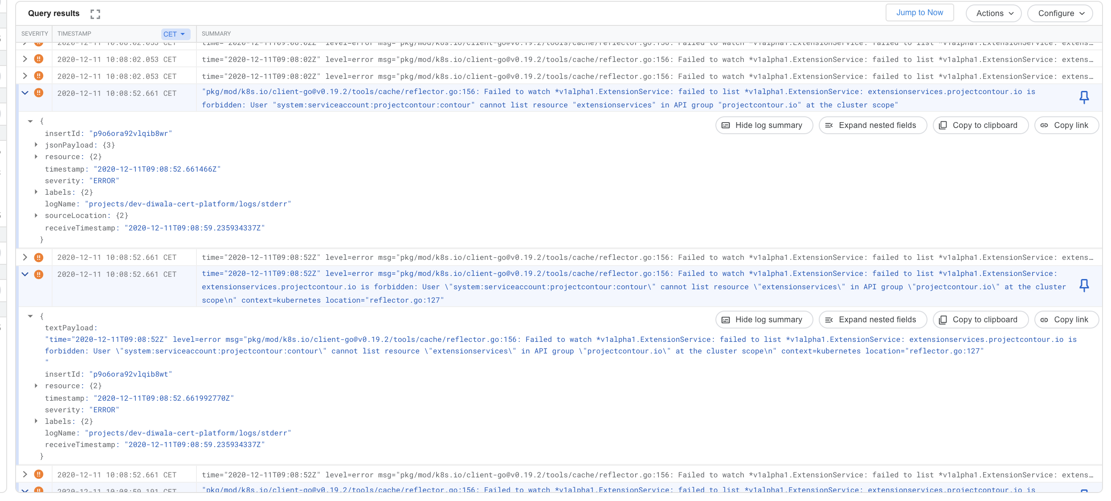Click Copy to clipboard in the textPayload entry
1111x501 pixels.
tap(980, 320)
